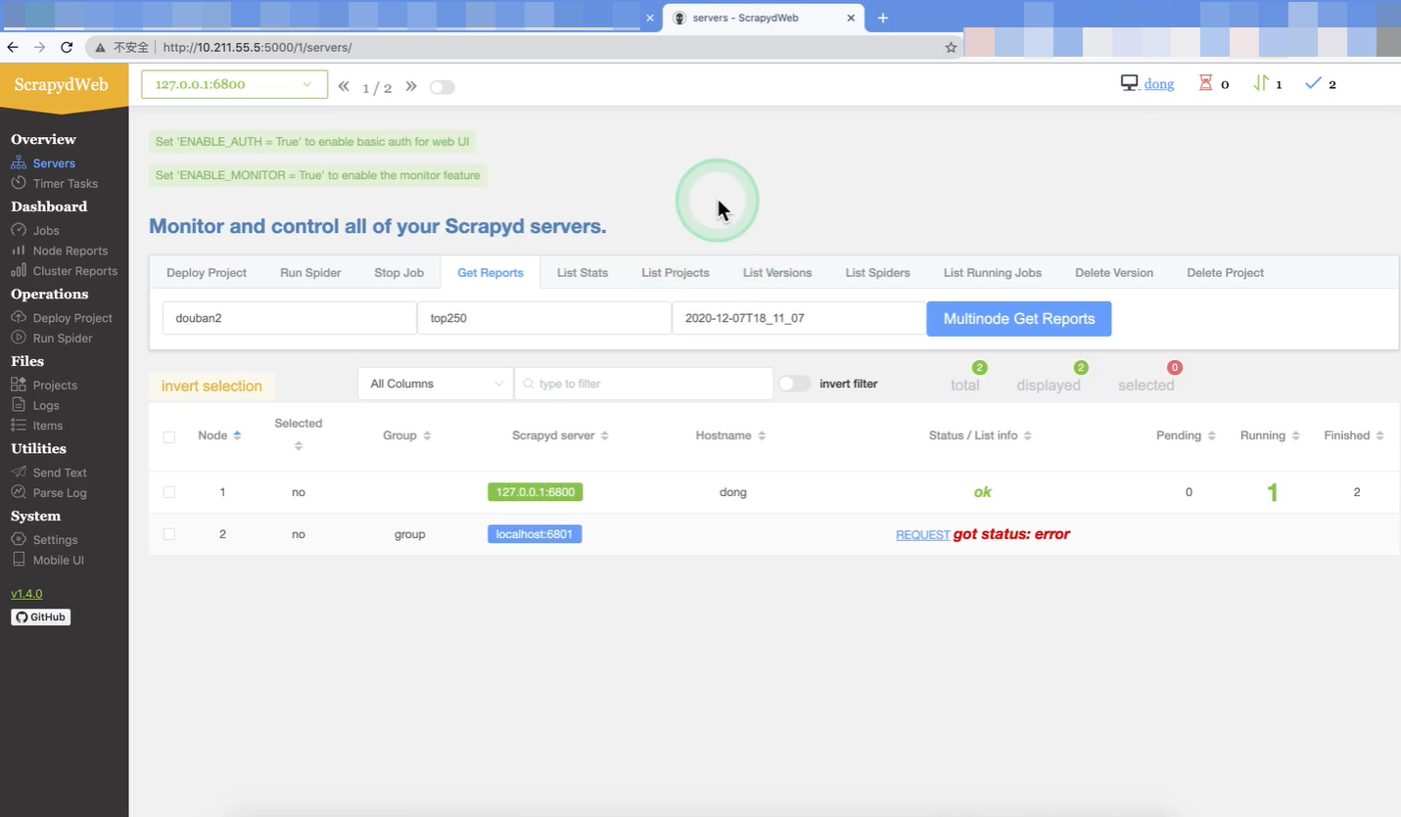Click the running jobs count 1 for node 1
This screenshot has height=817, width=1401.
pos(1272,492)
